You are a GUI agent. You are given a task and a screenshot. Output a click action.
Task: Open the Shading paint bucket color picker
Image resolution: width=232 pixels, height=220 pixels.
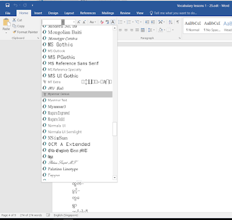coord(161,30)
